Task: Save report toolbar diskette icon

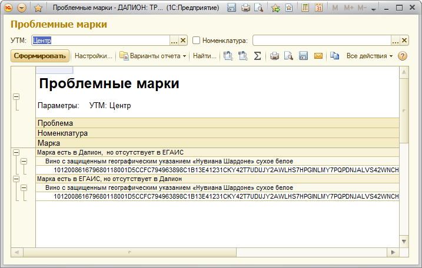Action: click(303, 56)
